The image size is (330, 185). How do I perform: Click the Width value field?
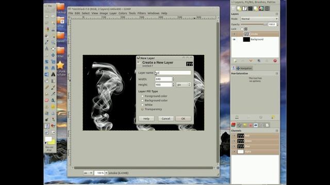pyautogui.click(x=163, y=79)
